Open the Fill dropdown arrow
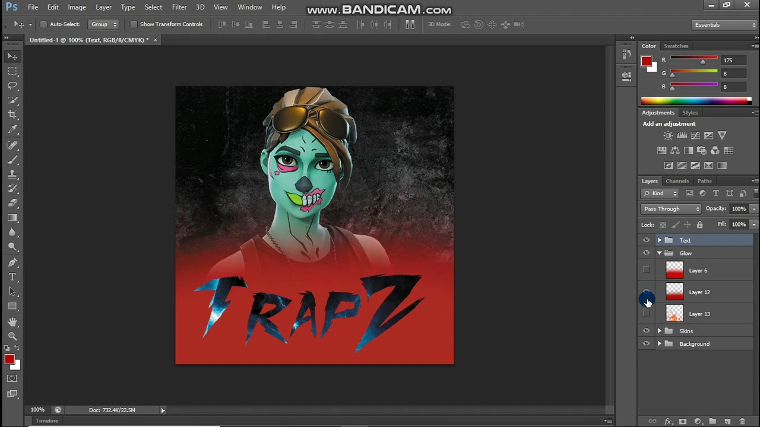 754,225
